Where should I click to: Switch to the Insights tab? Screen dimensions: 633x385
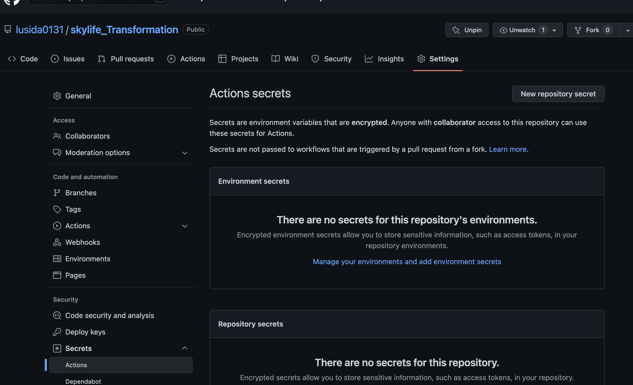tap(384, 59)
